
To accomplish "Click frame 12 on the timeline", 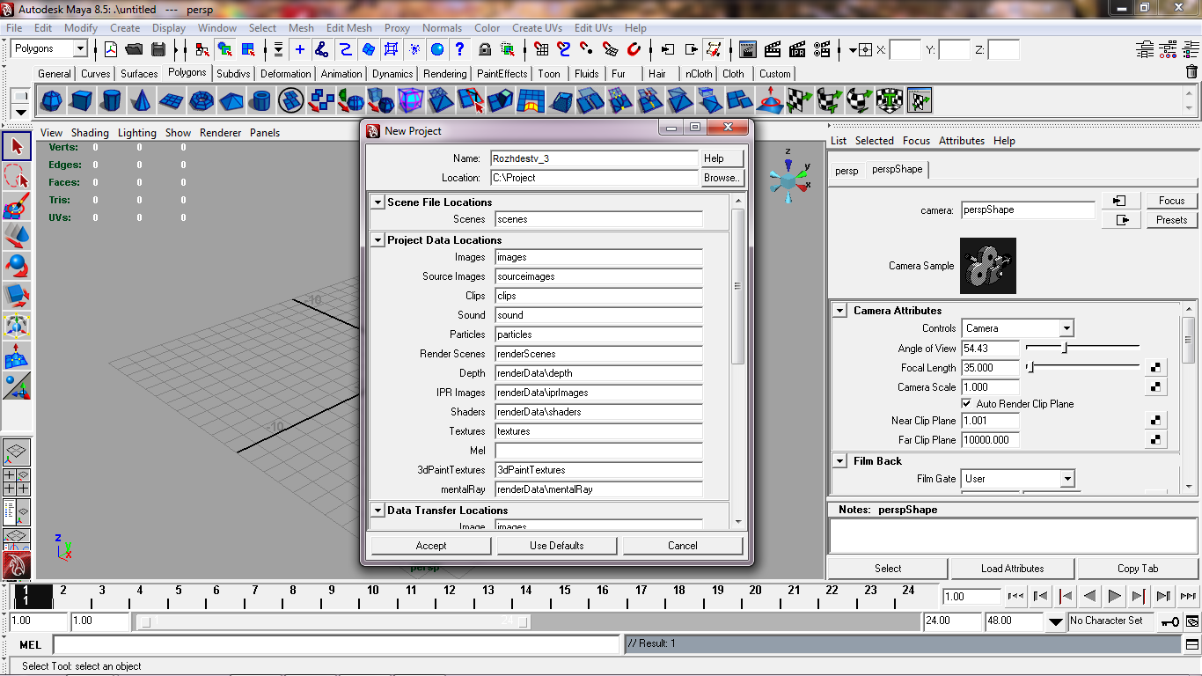I will (449, 597).
